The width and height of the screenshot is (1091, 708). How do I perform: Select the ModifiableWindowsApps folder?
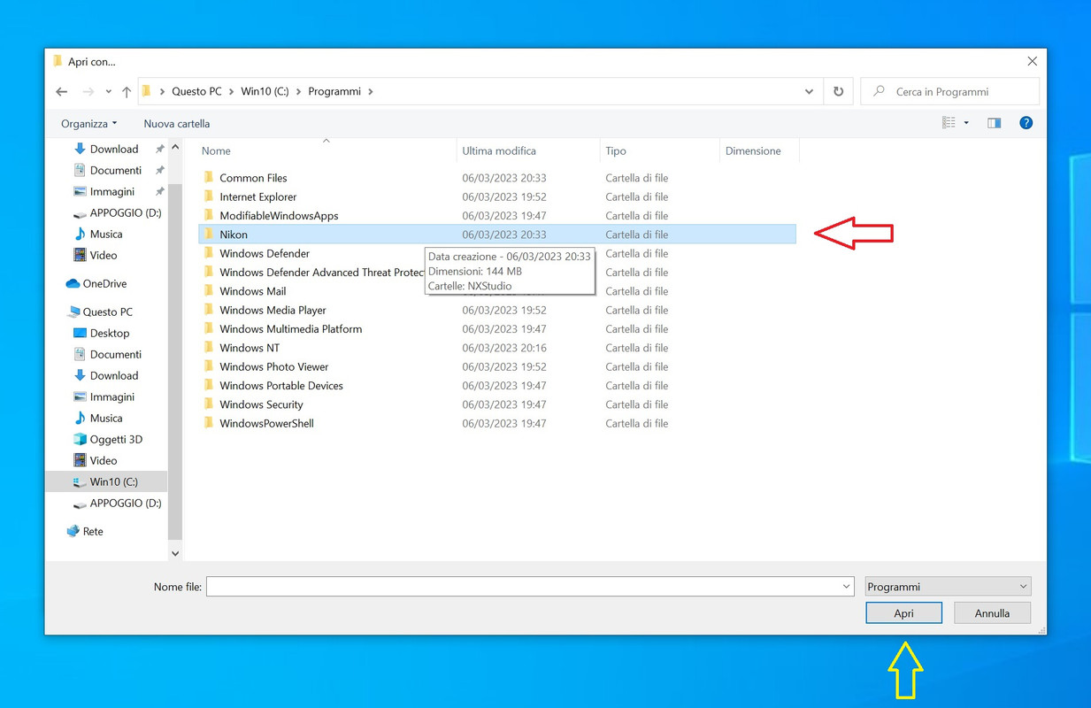coord(497,216)
